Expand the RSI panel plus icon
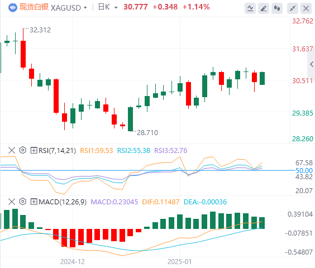The height and width of the screenshot is (268, 315). point(34,150)
